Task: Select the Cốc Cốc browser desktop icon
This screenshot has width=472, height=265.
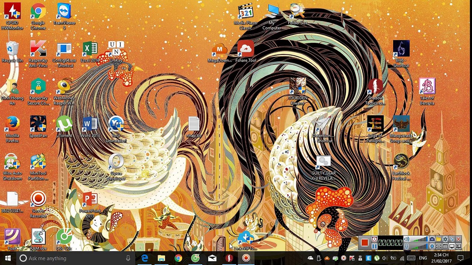Action: [x=64, y=239]
